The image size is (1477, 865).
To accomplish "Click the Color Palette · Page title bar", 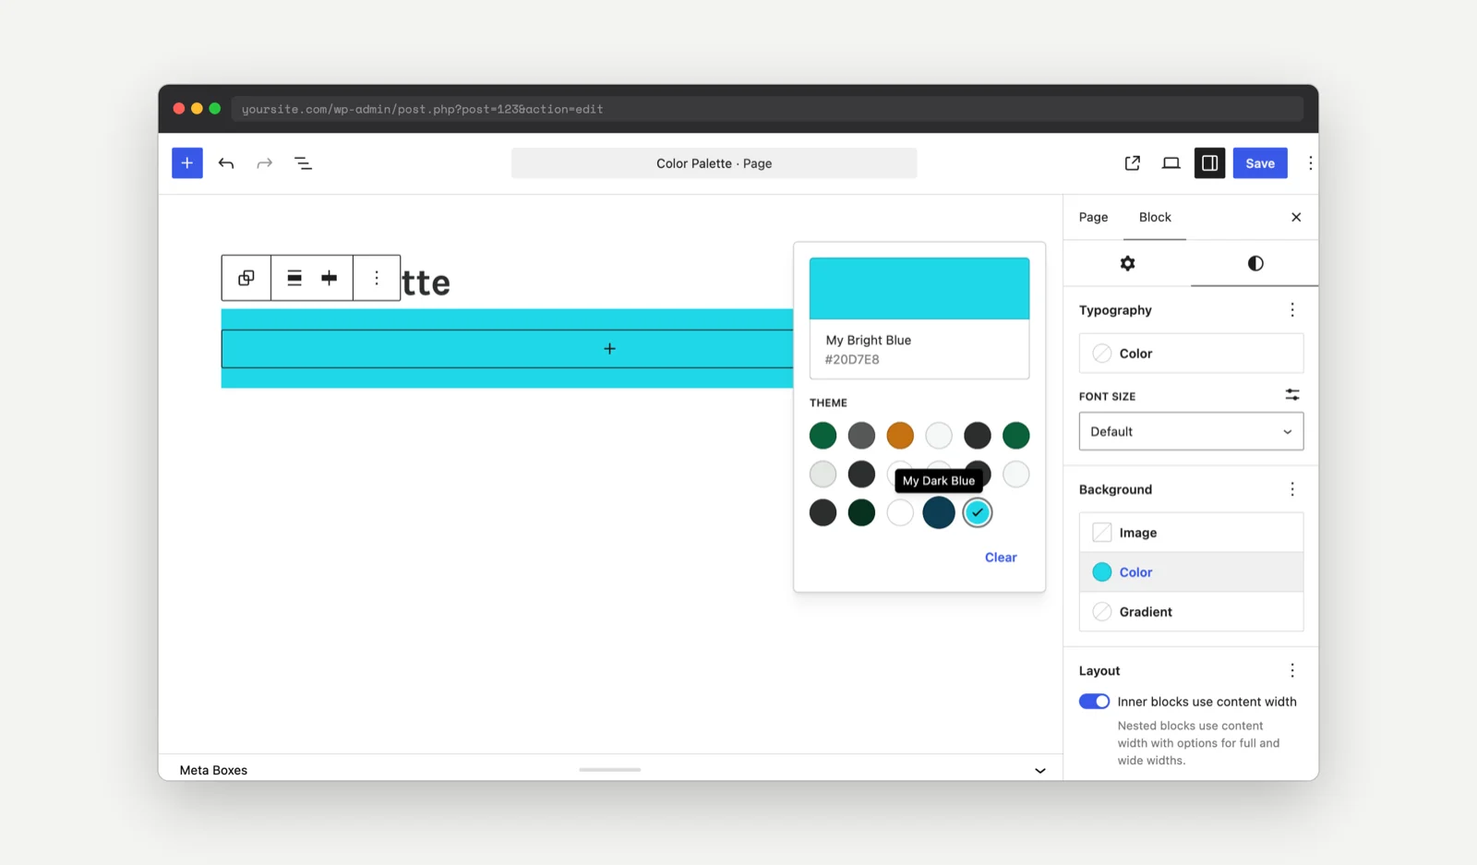I will 714,163.
